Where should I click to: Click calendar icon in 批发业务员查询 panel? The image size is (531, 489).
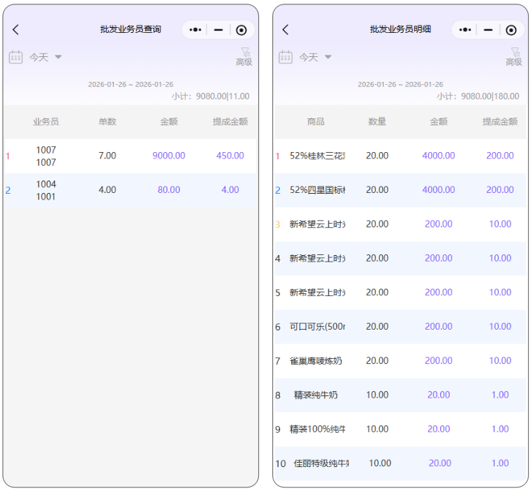[16, 57]
